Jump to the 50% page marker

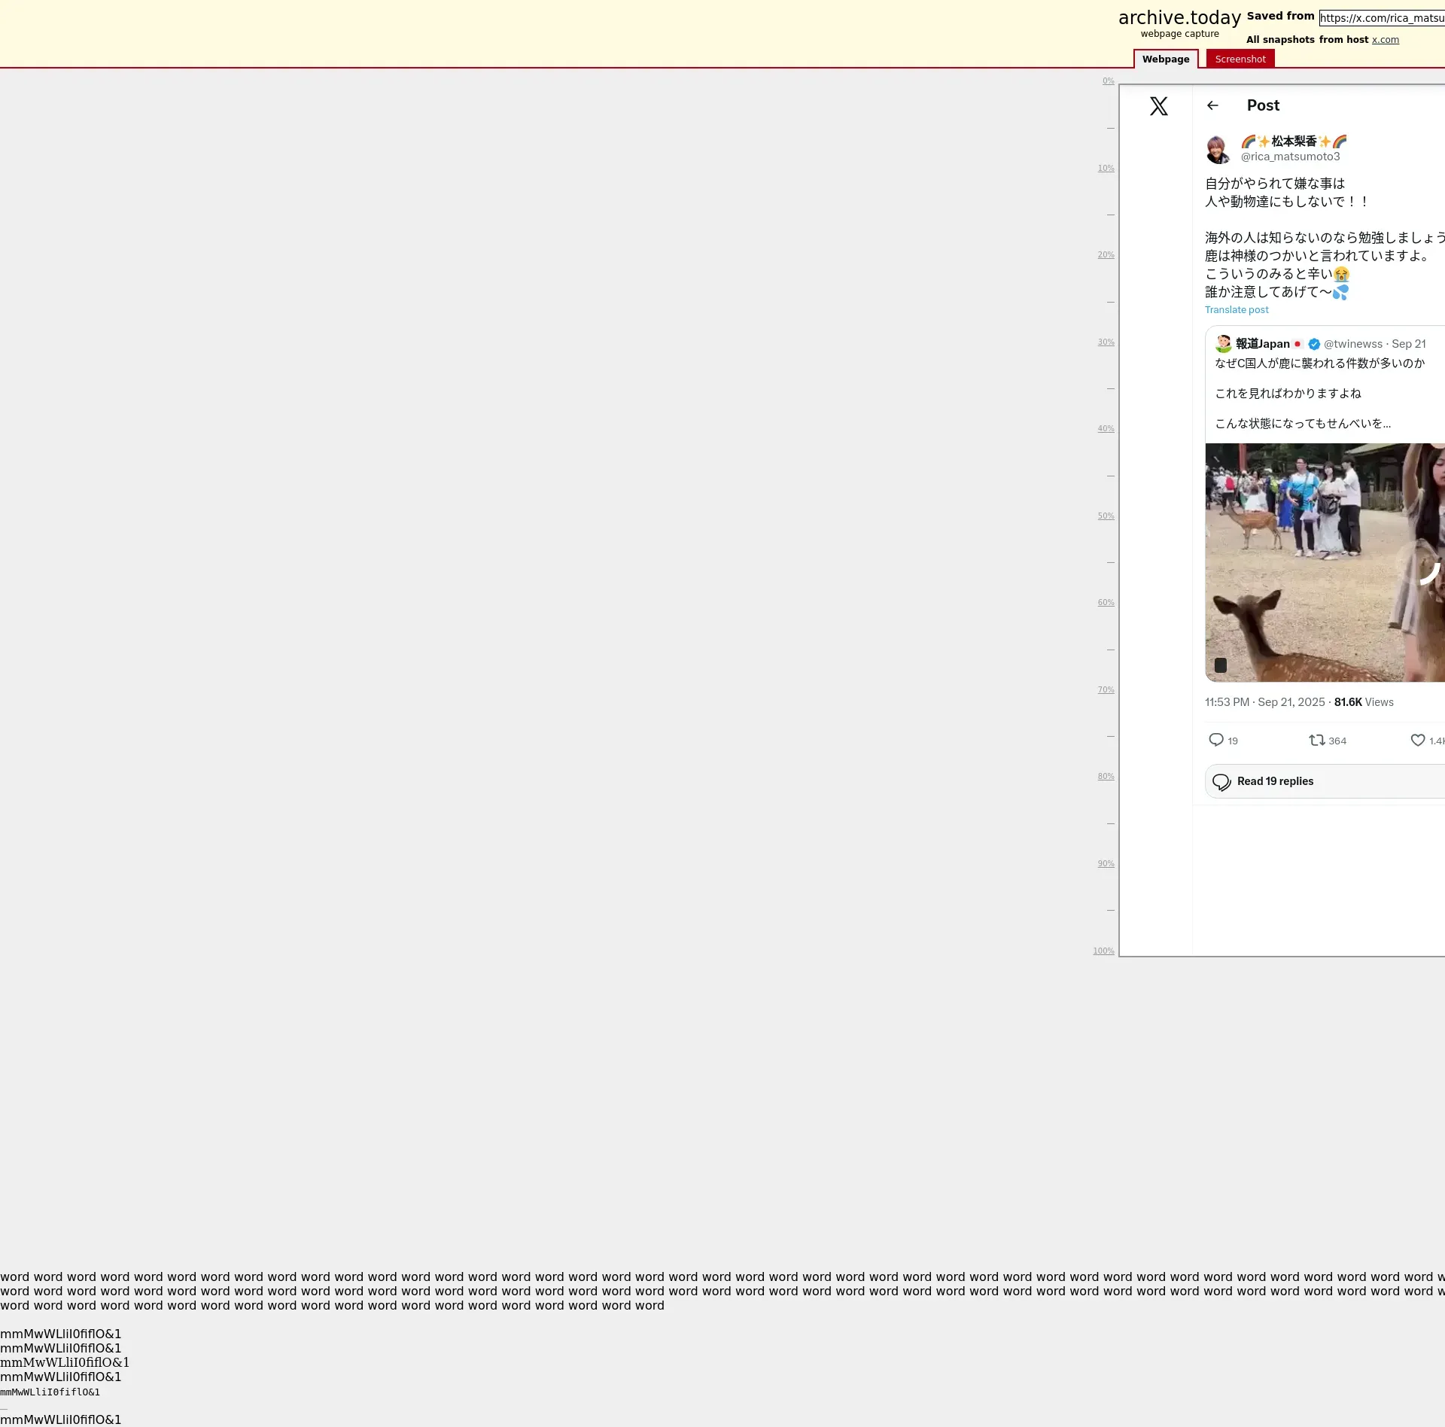pyautogui.click(x=1105, y=516)
